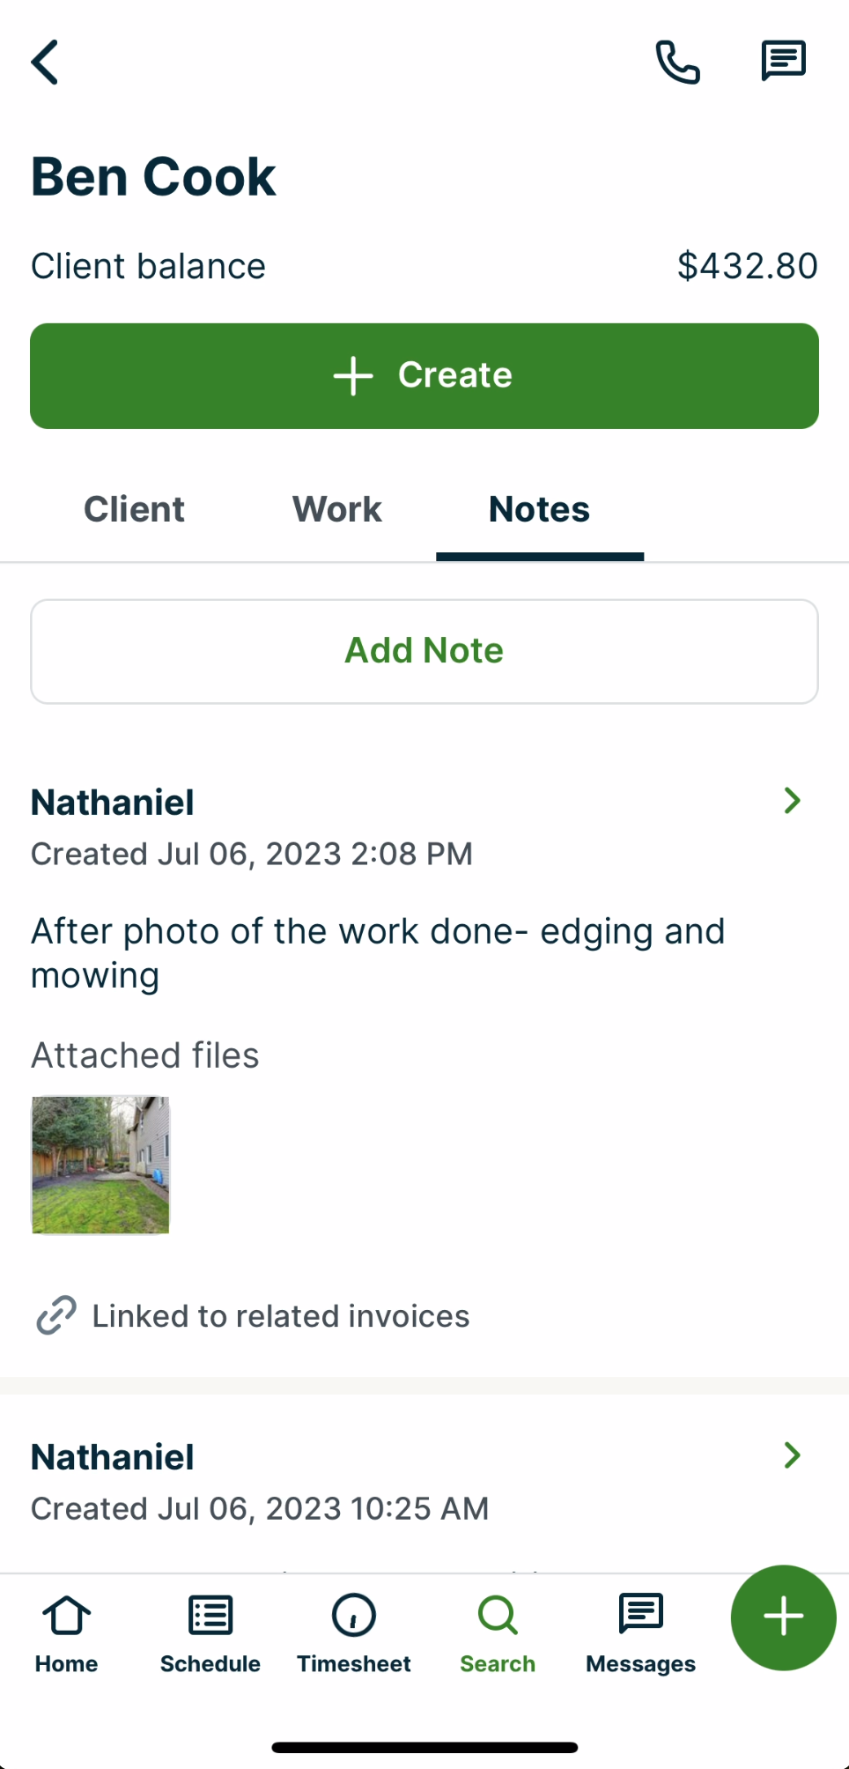Open the Timesheet section
849x1769 pixels.
354,1633
